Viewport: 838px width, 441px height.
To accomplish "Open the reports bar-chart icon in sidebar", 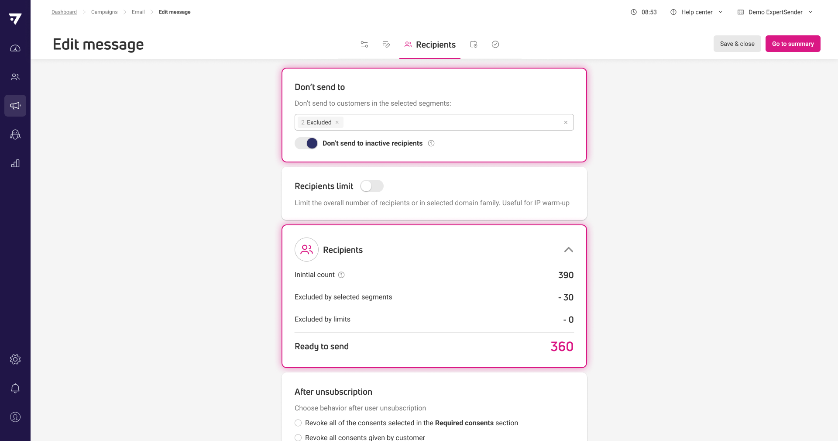I will click(15, 163).
